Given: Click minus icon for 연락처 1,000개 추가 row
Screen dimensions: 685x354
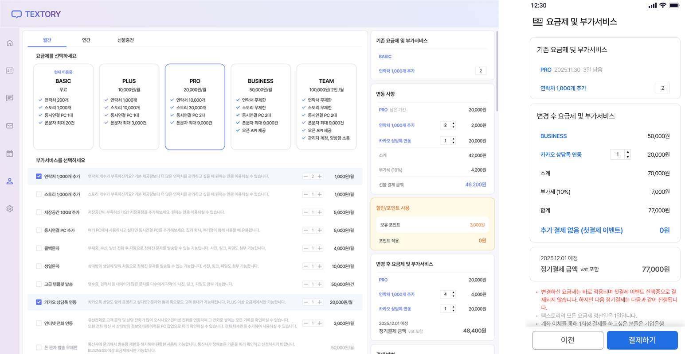Looking at the screenshot, I should tap(305, 177).
